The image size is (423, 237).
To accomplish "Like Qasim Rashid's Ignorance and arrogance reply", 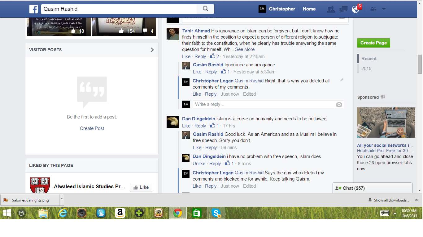I will 197,72.
